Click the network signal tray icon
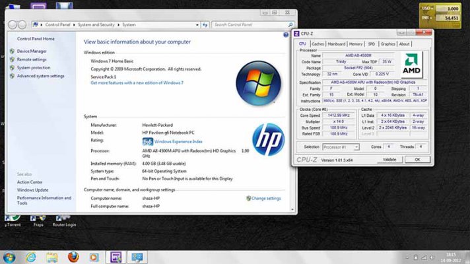 pyautogui.click(x=424, y=257)
